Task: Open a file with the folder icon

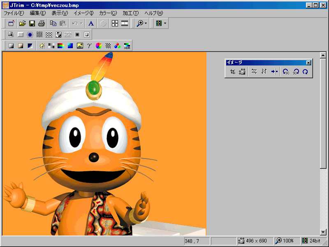Action: point(23,23)
